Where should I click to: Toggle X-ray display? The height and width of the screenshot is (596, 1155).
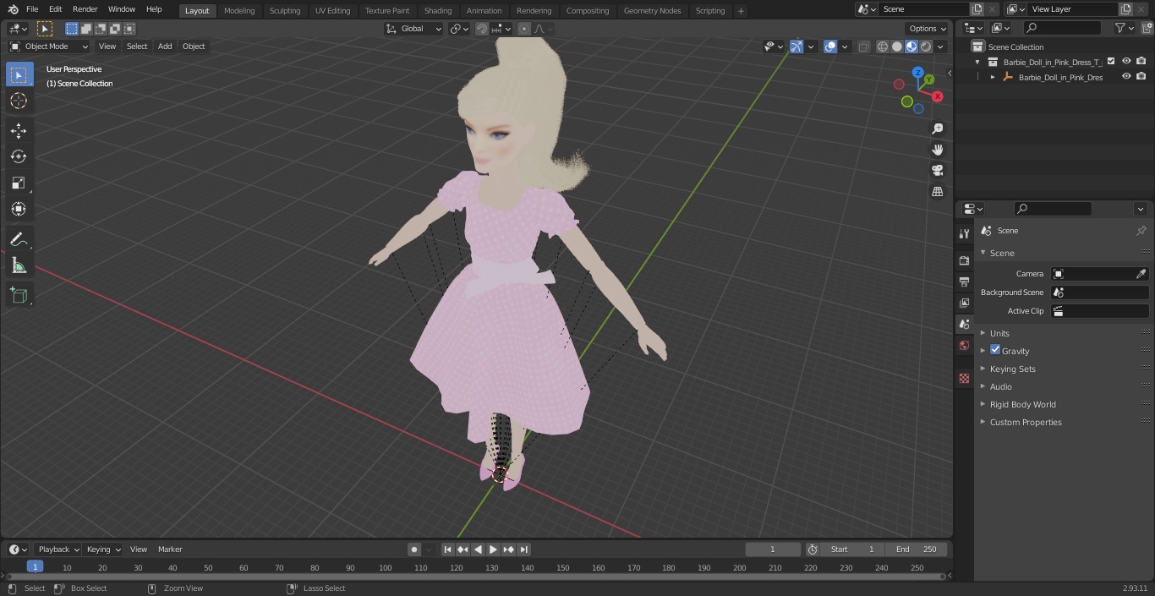(x=863, y=46)
